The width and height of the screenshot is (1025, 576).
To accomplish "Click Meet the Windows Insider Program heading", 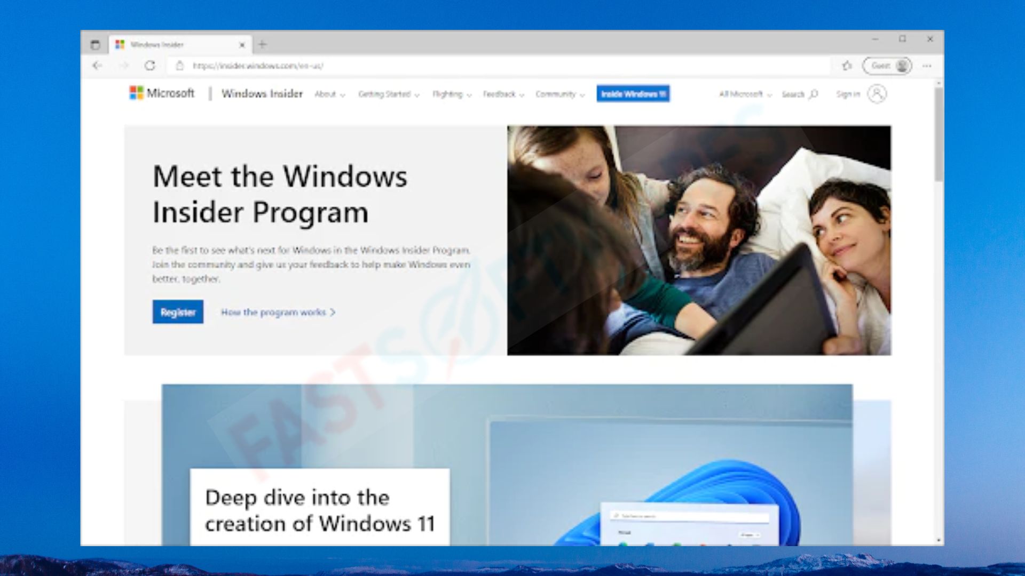I will click(x=280, y=194).
